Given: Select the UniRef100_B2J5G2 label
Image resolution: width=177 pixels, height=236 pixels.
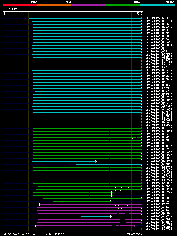Looking at the screenshot, I should point(159,229).
